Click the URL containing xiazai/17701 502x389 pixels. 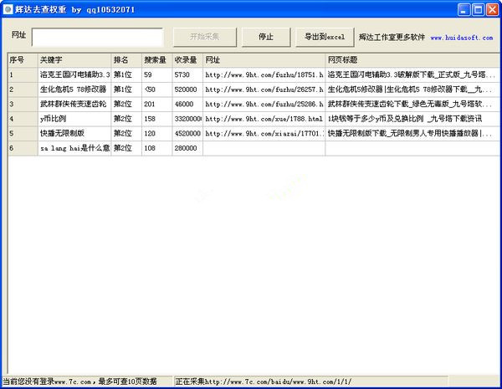pos(264,134)
